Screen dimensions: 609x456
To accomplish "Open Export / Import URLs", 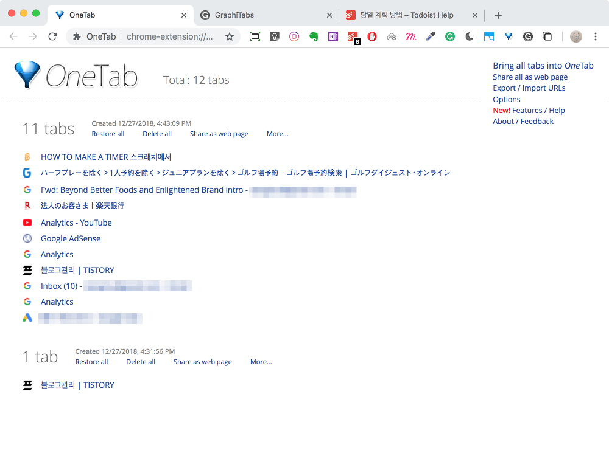I will [529, 88].
